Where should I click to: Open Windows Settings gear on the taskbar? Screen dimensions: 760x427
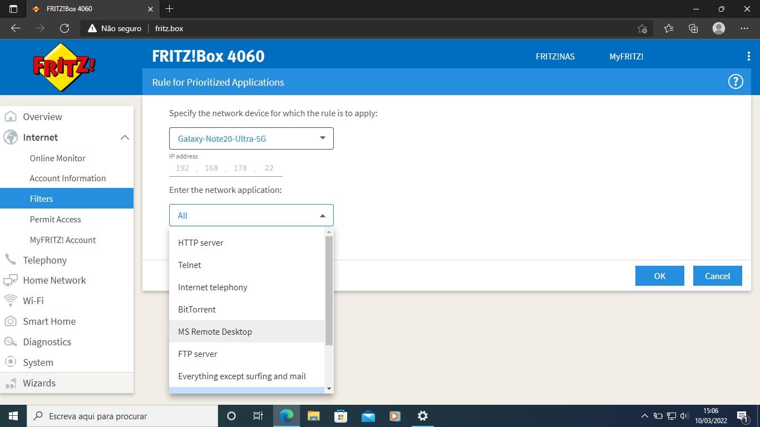click(x=422, y=416)
